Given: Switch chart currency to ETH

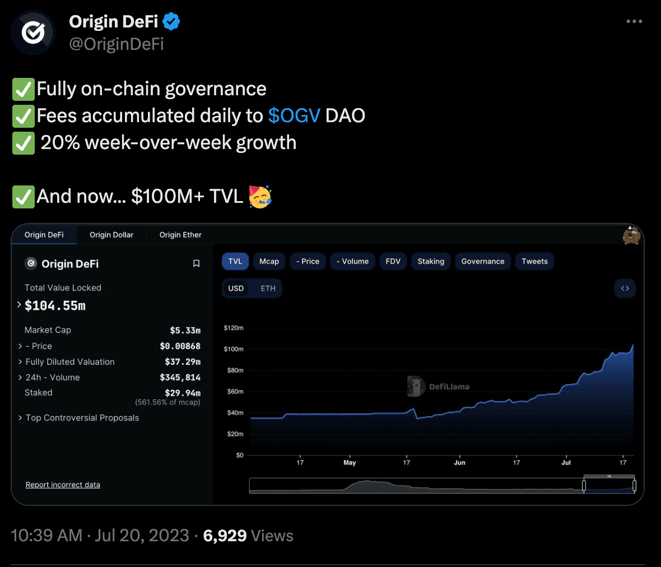Looking at the screenshot, I should tap(268, 289).
